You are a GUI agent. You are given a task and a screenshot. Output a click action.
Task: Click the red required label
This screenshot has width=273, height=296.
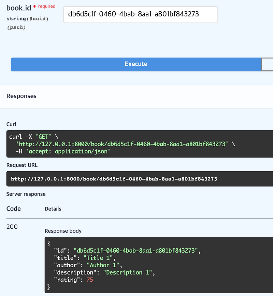[x=47, y=6]
